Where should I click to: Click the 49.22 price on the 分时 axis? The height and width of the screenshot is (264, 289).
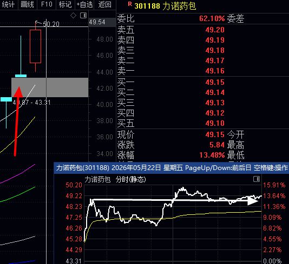(74, 196)
